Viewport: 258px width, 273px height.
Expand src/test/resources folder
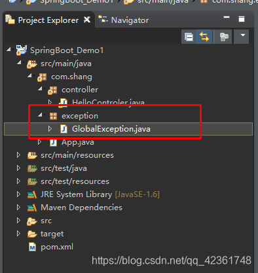(18, 181)
